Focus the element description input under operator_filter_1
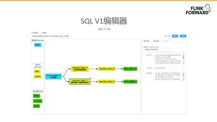The height and width of the screenshot is (122, 217). tap(157, 49)
